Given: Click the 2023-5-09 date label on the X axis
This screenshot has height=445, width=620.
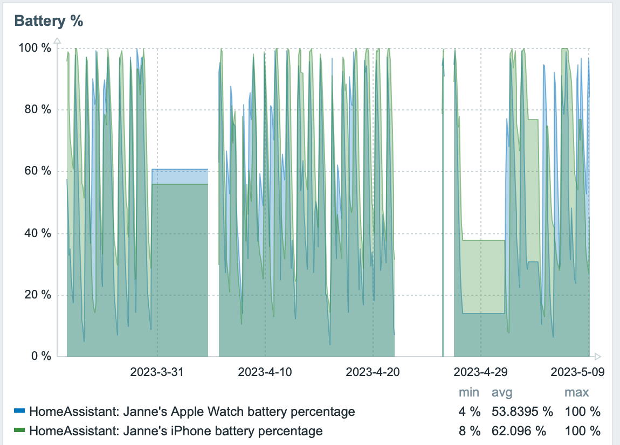Looking at the screenshot, I should [x=577, y=372].
